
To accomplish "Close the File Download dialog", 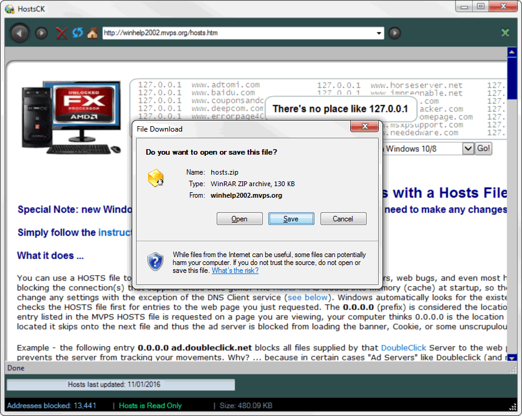I will pyautogui.click(x=365, y=126).
